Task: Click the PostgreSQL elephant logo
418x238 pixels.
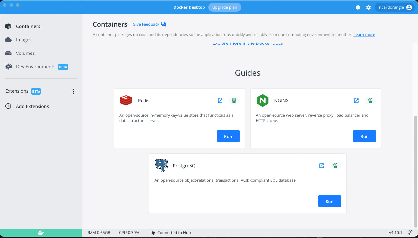Action: tap(162, 165)
